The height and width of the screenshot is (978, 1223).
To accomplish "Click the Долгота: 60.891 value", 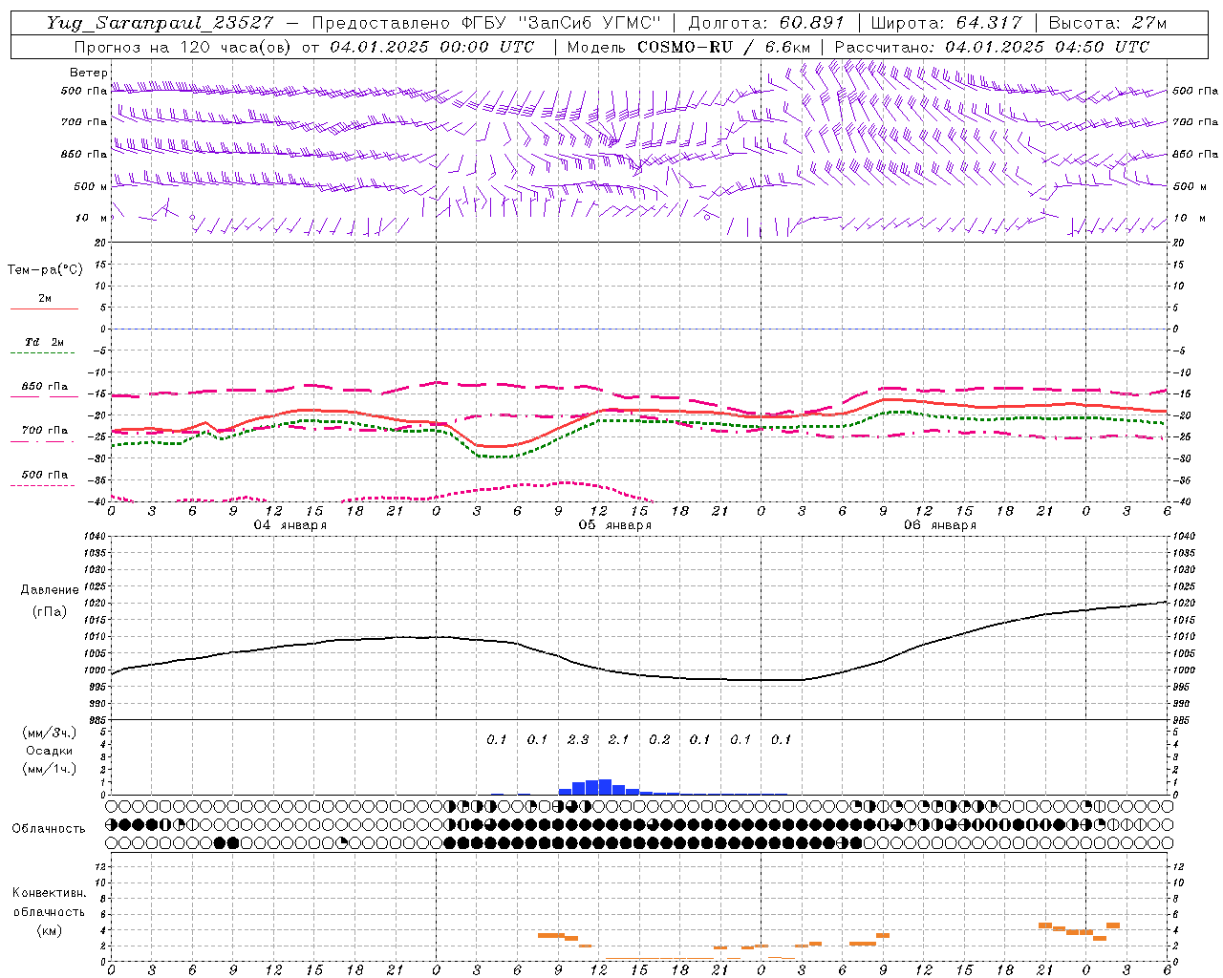I will click(765, 23).
